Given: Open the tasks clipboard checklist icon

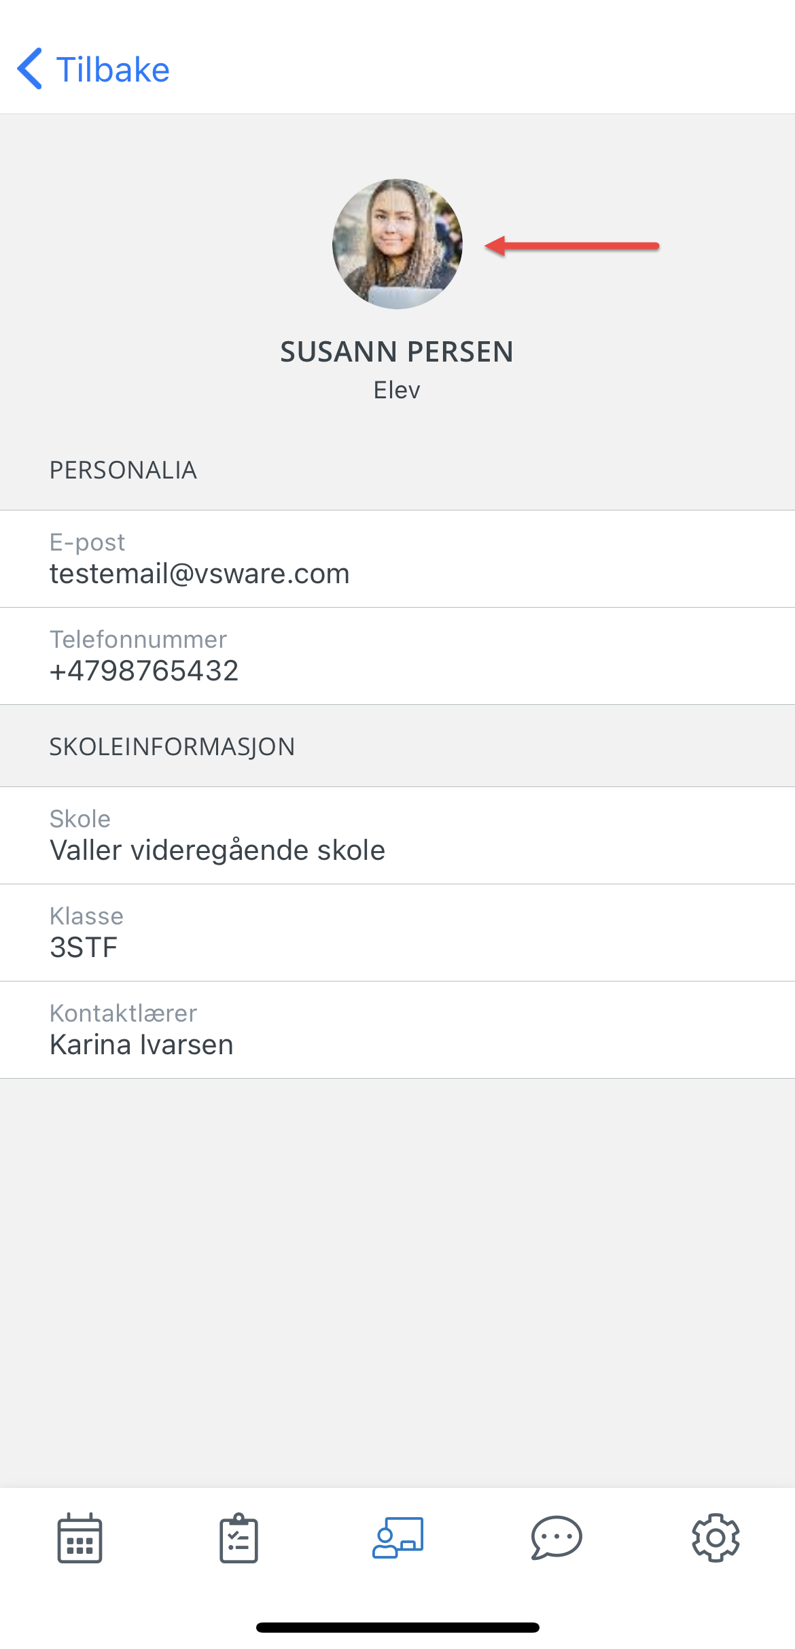Looking at the screenshot, I should [238, 1538].
